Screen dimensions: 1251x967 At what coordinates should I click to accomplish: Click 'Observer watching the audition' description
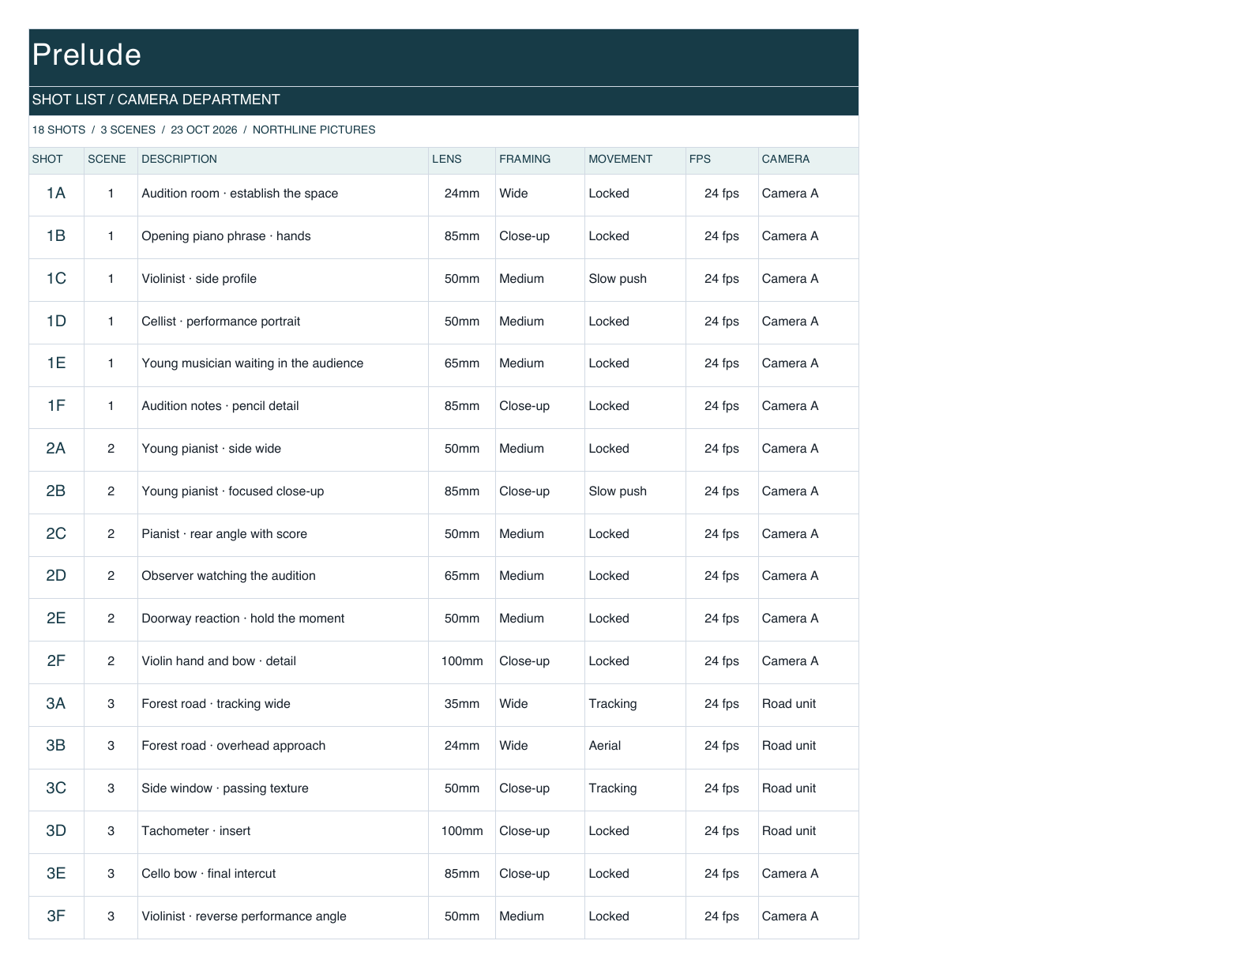(x=228, y=576)
